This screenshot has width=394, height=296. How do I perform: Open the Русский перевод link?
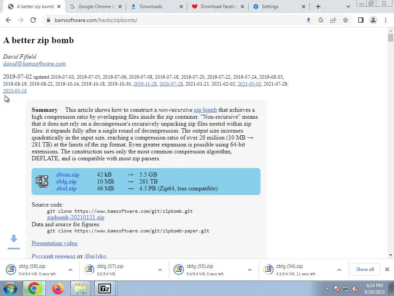click(53, 256)
